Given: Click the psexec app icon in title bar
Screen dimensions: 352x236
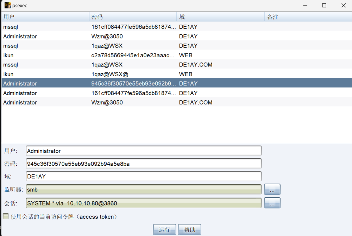Looking at the screenshot, I should [7, 5].
